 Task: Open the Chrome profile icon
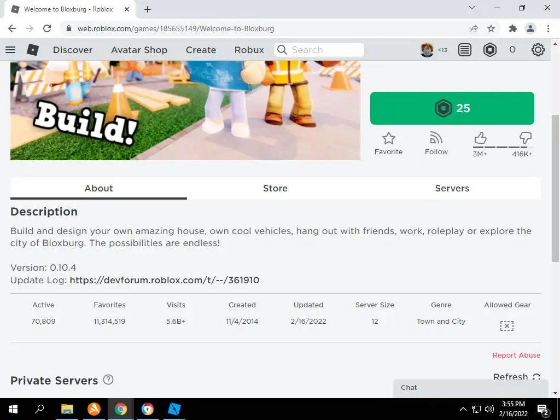coord(530,28)
